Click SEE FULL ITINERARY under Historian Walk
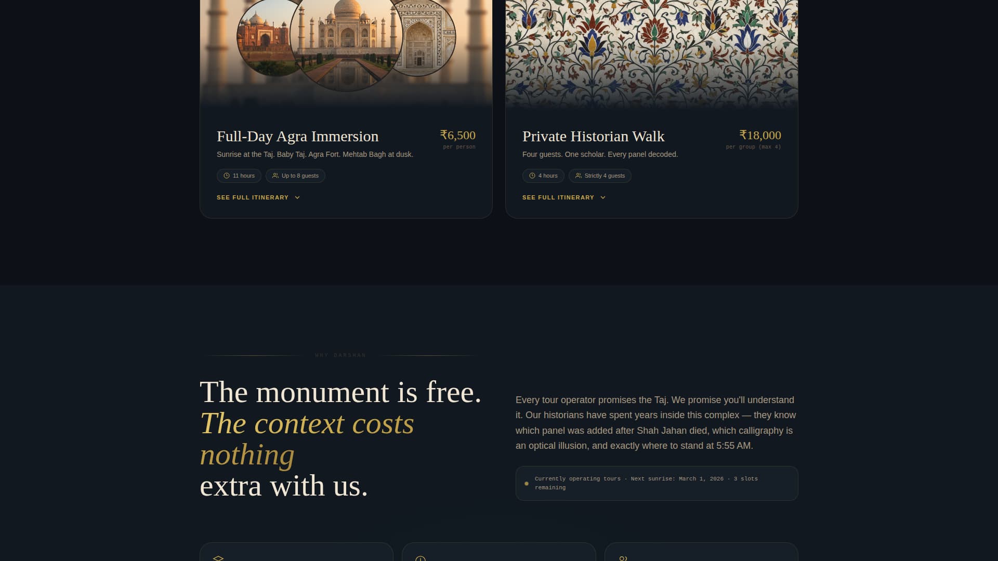The image size is (998, 561). click(558, 197)
